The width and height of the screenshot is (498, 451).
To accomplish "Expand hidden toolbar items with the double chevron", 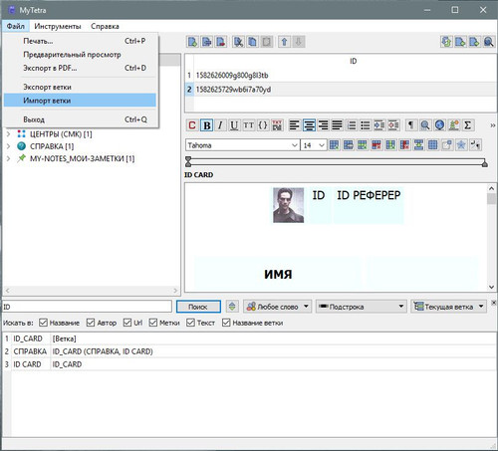I will (x=493, y=125).
